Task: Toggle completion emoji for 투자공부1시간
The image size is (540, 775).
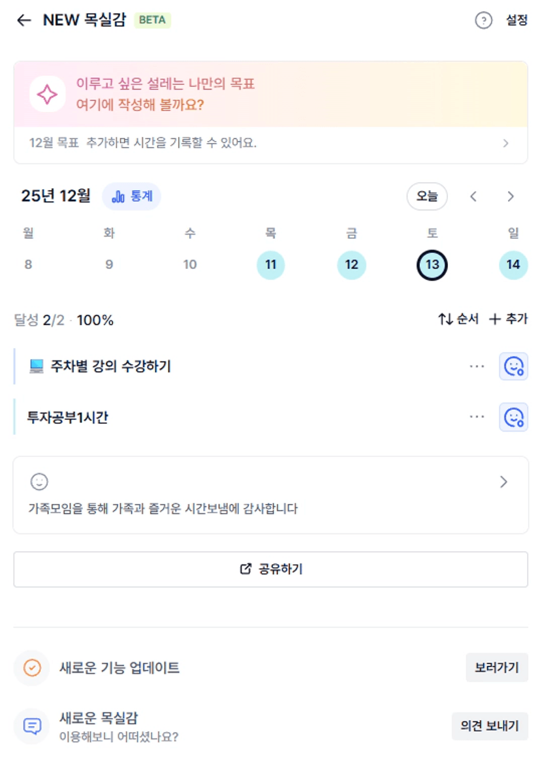Action: tap(513, 417)
